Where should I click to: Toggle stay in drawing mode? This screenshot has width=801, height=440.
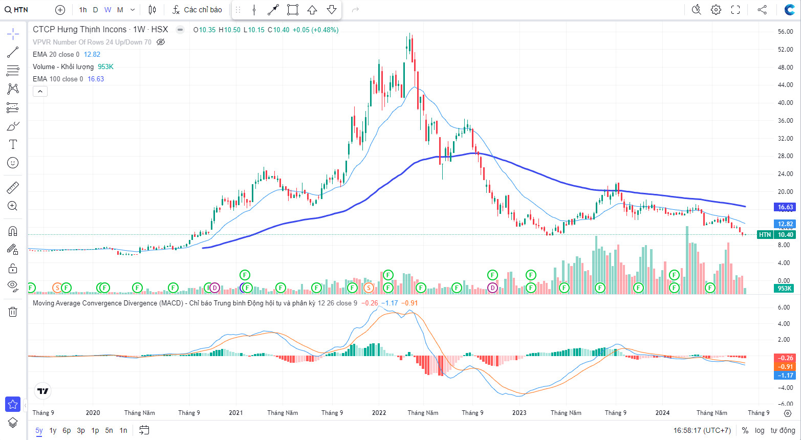13,250
